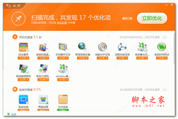The width and height of the screenshot is (178, 119).
Task: Tick the windows备... checkbox
Action: pyautogui.click(x=67, y=72)
